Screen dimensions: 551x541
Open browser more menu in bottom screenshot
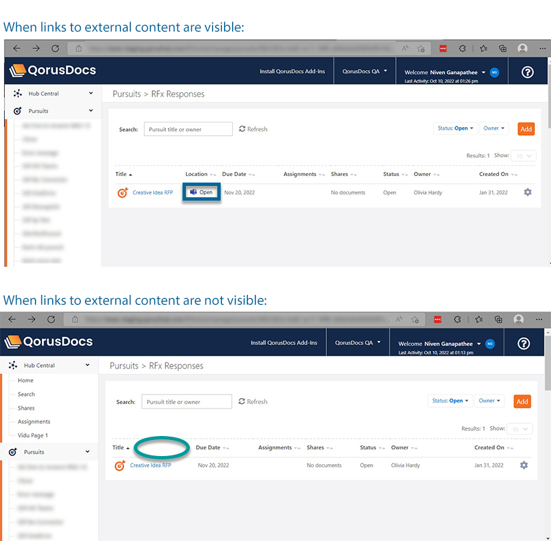coord(539,319)
